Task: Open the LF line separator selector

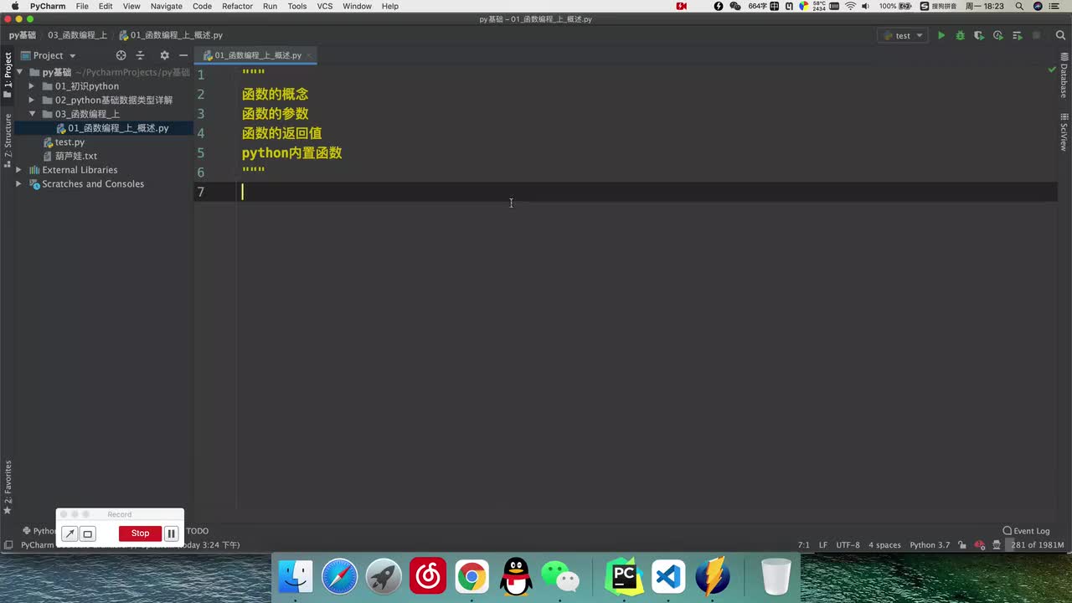Action: [823, 545]
